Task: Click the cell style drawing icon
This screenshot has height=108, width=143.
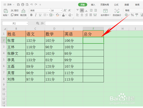Action: coord(51,15)
